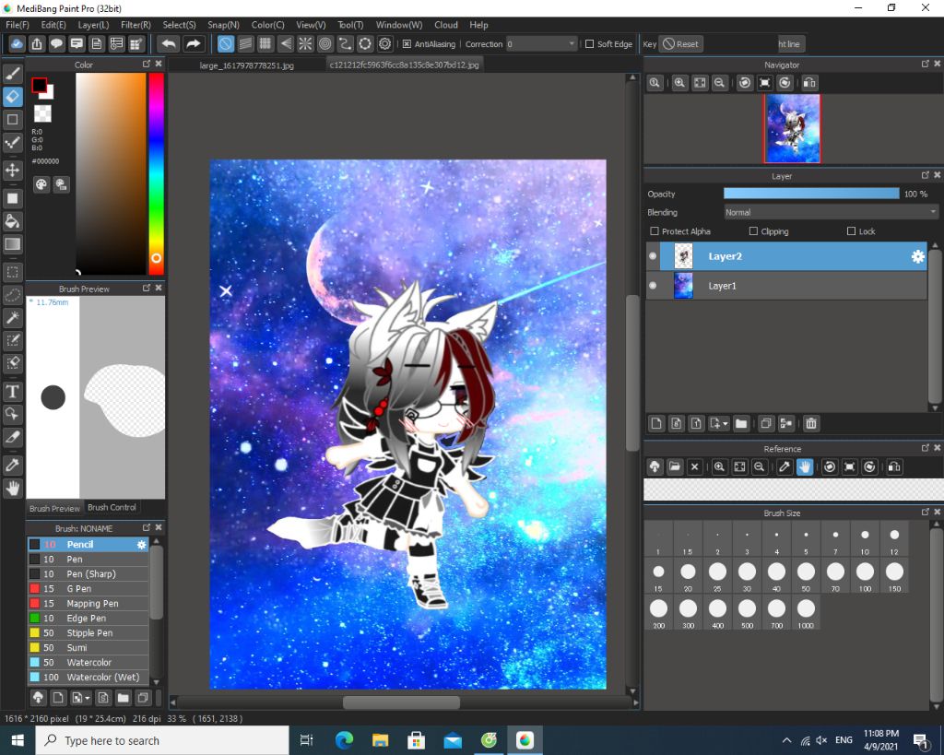Viewport: 944px width, 755px height.
Task: Open snap settings gear
Action: point(385,44)
